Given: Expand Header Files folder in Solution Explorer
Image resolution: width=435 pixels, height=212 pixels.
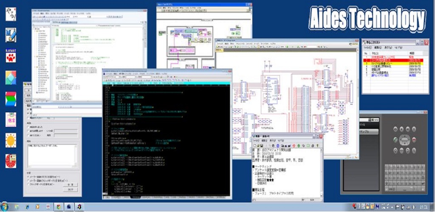Looking at the screenshot, I should click(x=36, y=31).
